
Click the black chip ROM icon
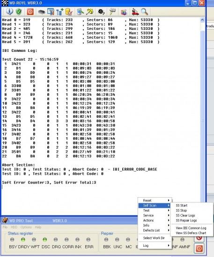click(x=41, y=12)
